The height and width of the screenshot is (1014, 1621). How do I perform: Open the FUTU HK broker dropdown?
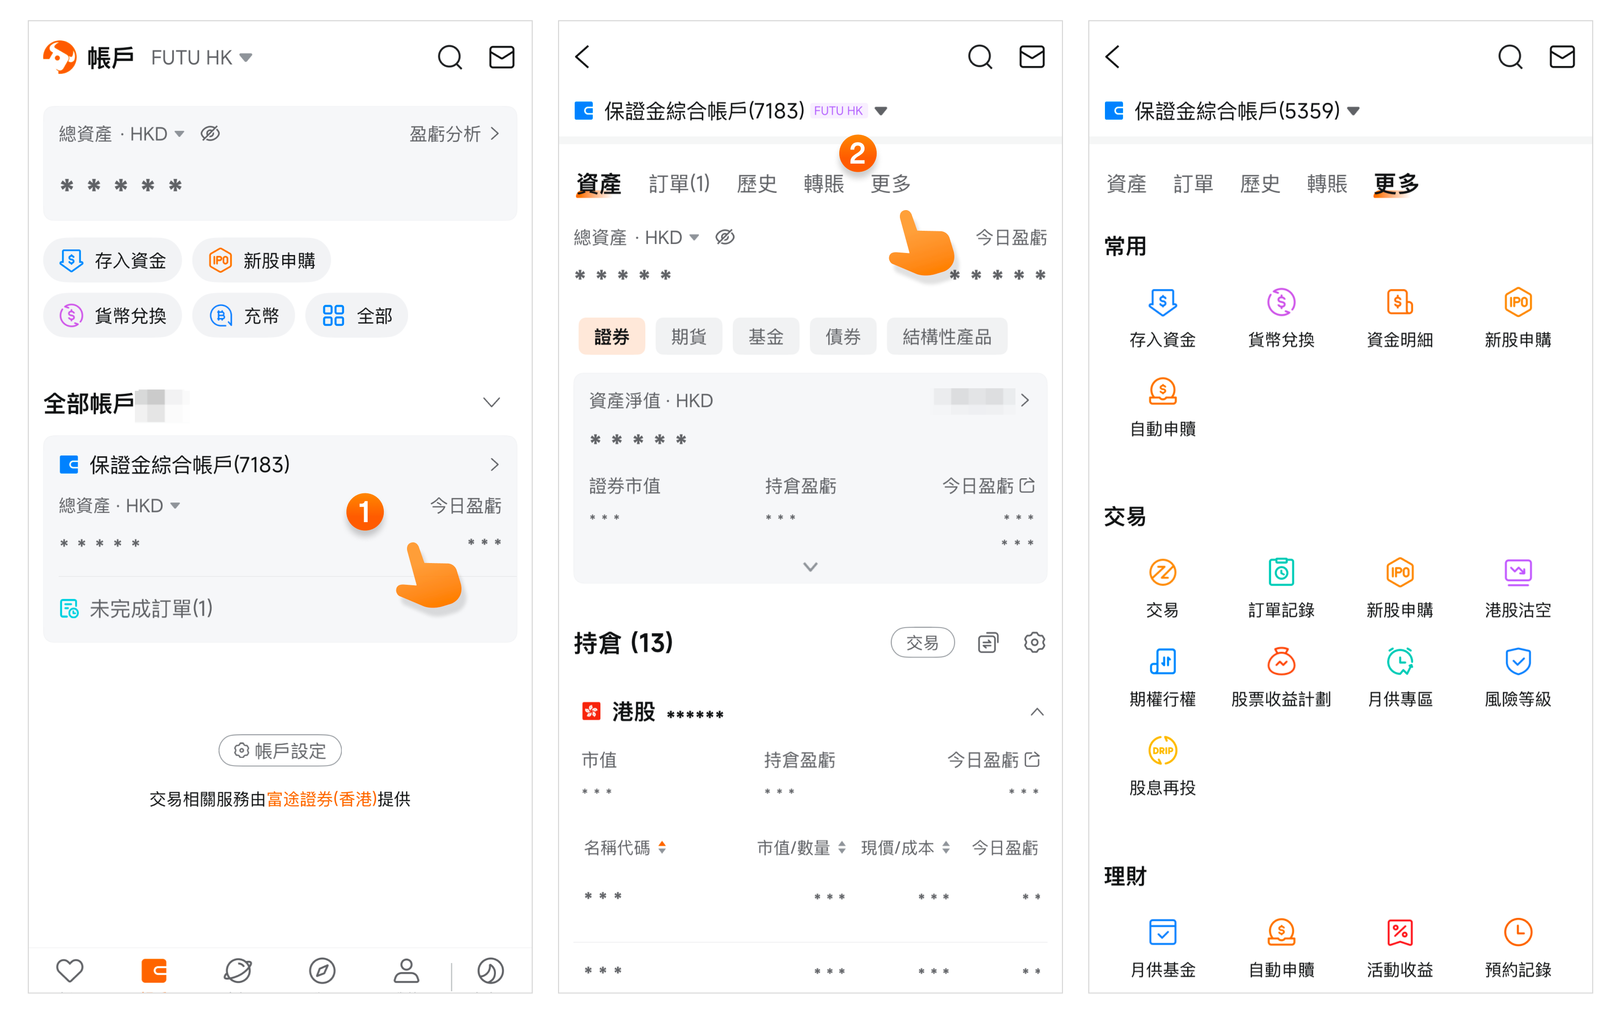201,58
